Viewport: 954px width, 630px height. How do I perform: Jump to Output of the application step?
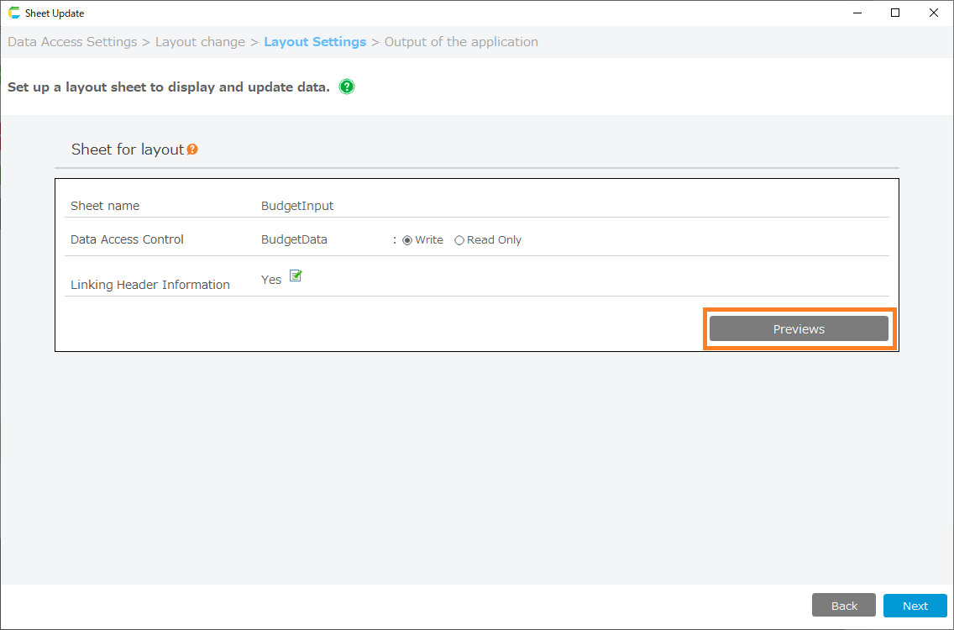click(x=461, y=42)
